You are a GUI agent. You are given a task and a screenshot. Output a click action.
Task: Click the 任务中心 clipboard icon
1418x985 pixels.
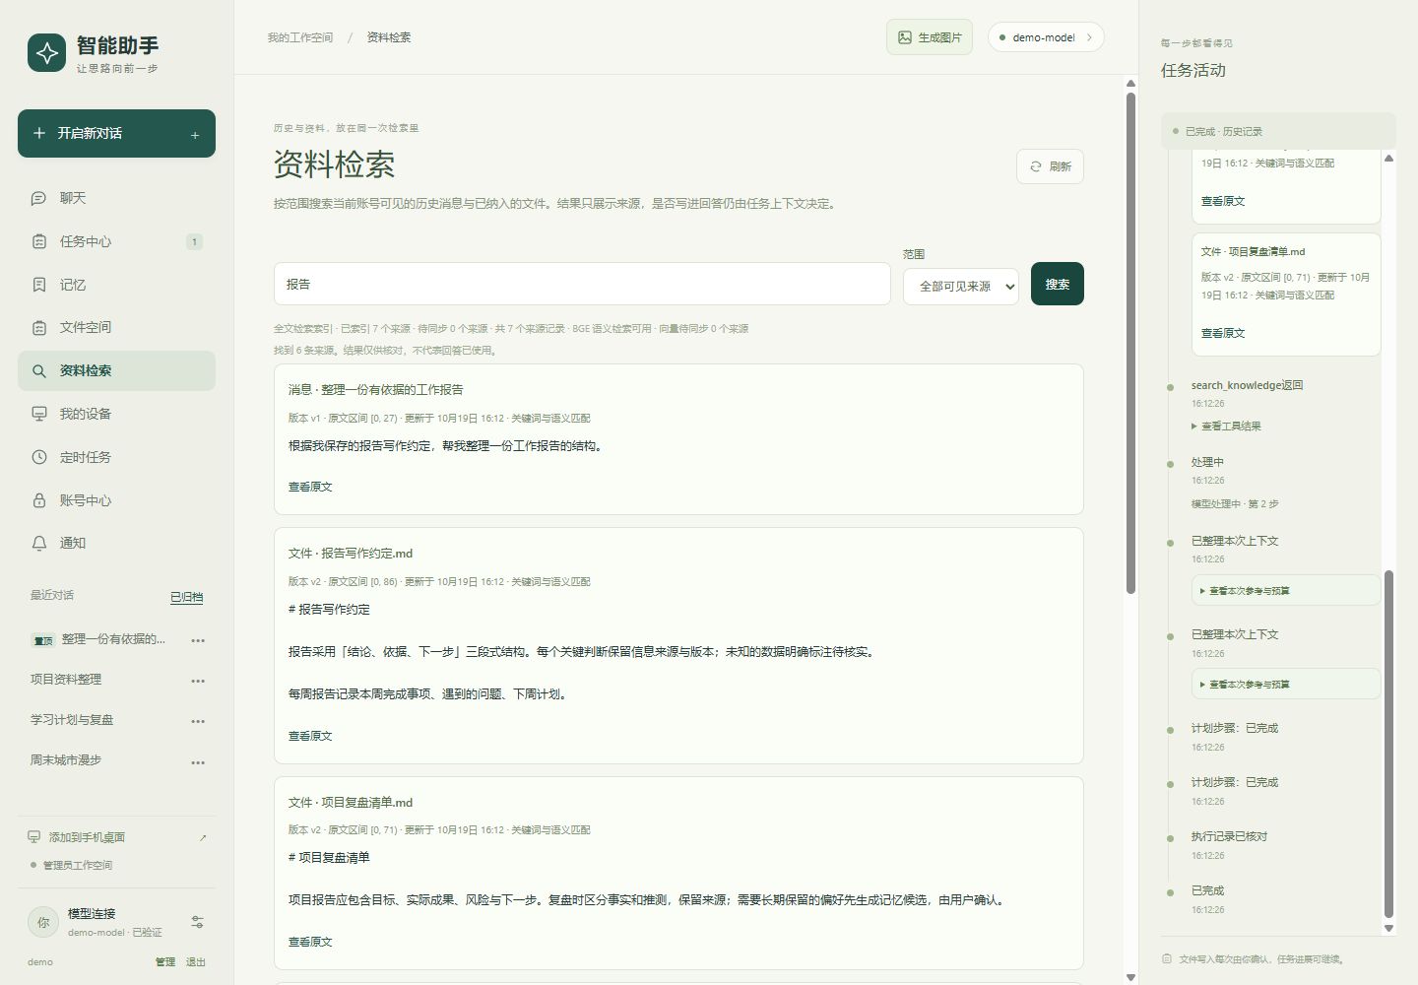39,241
